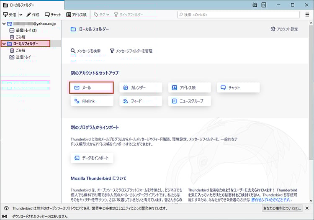
Task: Set up a new メール account
Action: click(92, 87)
